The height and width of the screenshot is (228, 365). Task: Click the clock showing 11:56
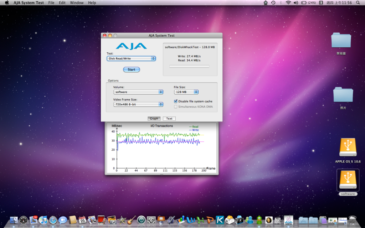tap(339, 3)
